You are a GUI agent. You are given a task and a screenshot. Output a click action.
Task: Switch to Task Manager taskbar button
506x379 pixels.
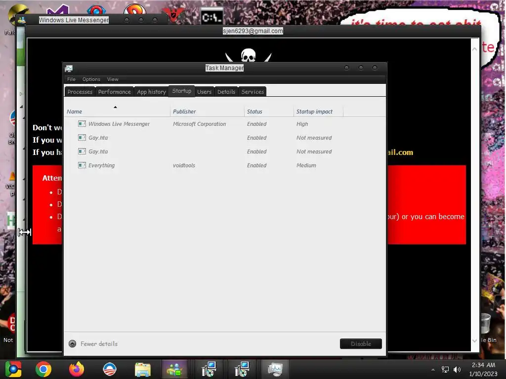pos(275,369)
